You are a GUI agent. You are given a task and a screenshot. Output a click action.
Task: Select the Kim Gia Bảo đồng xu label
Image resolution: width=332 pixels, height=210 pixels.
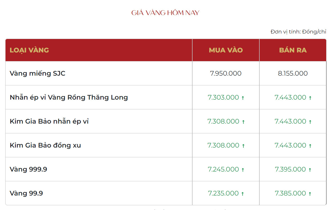(45, 145)
